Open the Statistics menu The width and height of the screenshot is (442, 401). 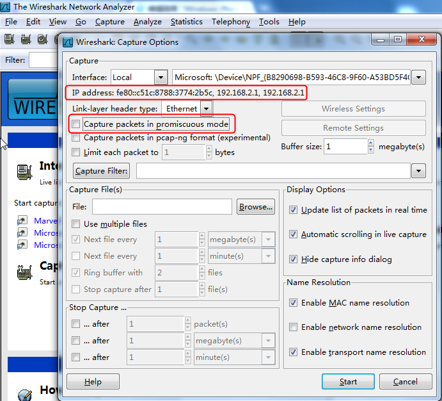[186, 22]
